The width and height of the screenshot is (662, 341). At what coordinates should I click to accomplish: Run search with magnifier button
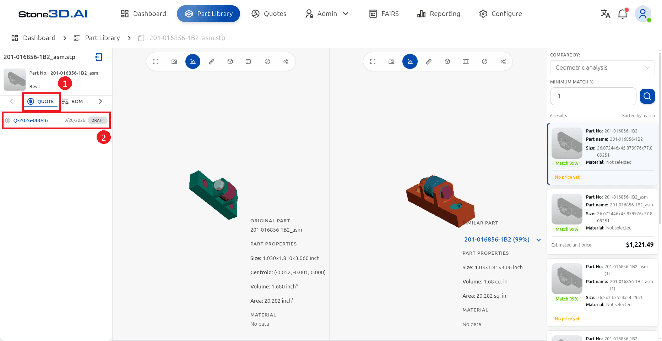coord(647,96)
